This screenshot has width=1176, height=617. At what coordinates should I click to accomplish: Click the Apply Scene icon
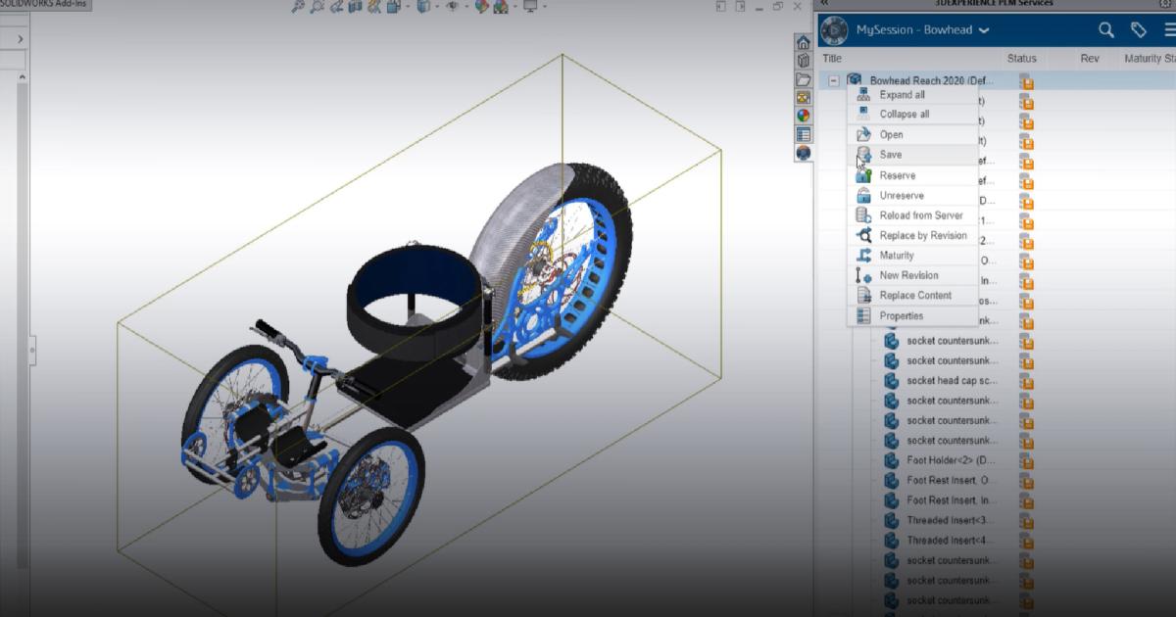pyautogui.click(x=500, y=6)
